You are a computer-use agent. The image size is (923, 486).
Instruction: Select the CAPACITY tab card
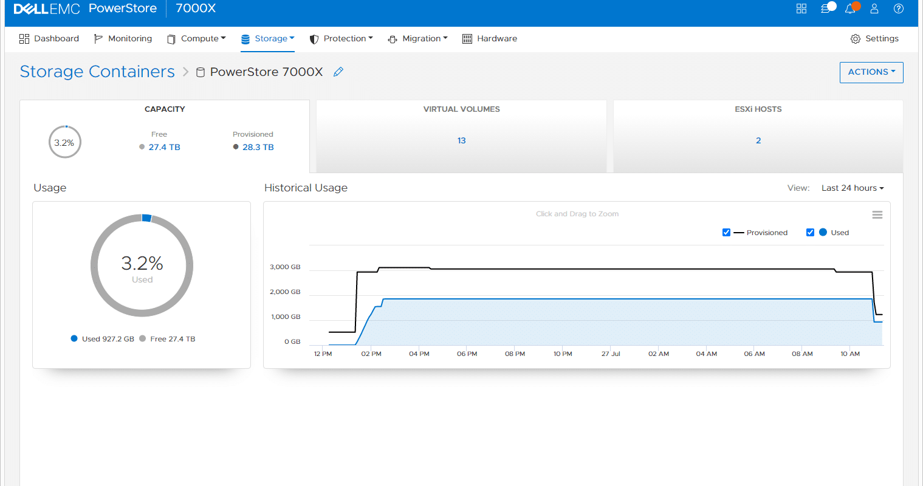(x=165, y=137)
